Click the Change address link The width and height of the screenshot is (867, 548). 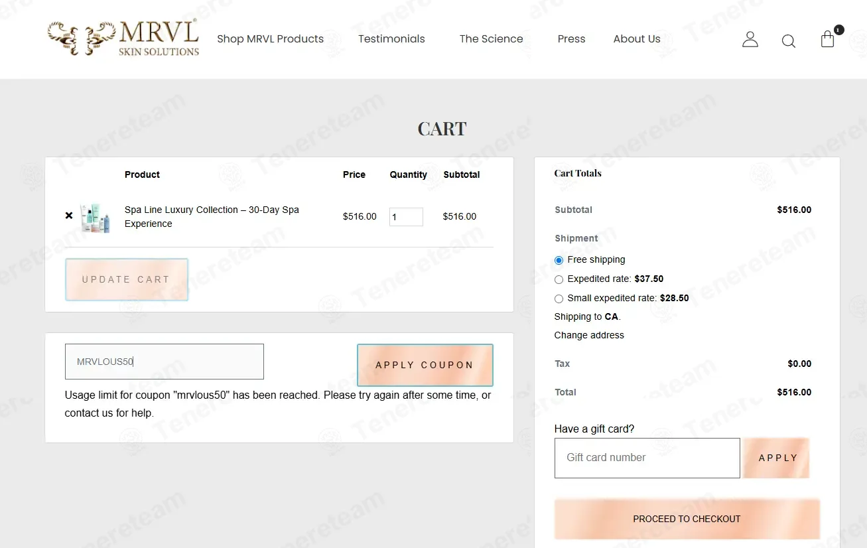pos(589,335)
